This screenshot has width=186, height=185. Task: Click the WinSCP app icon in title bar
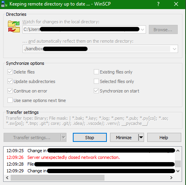click(x=4, y=4)
